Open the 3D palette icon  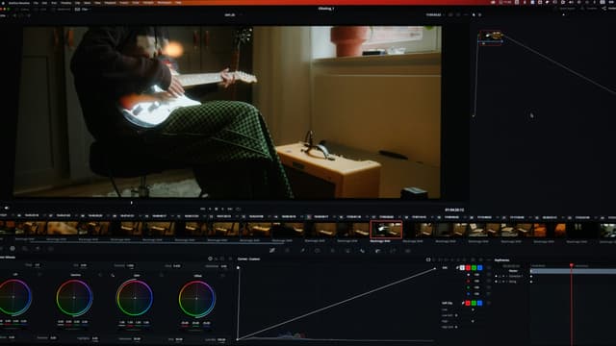click(x=408, y=250)
